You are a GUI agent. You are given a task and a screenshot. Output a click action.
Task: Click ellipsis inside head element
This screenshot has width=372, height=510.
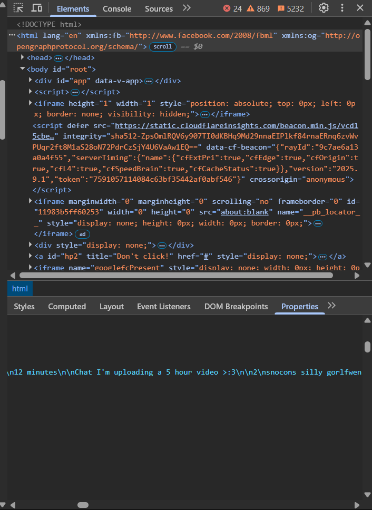tap(58, 58)
